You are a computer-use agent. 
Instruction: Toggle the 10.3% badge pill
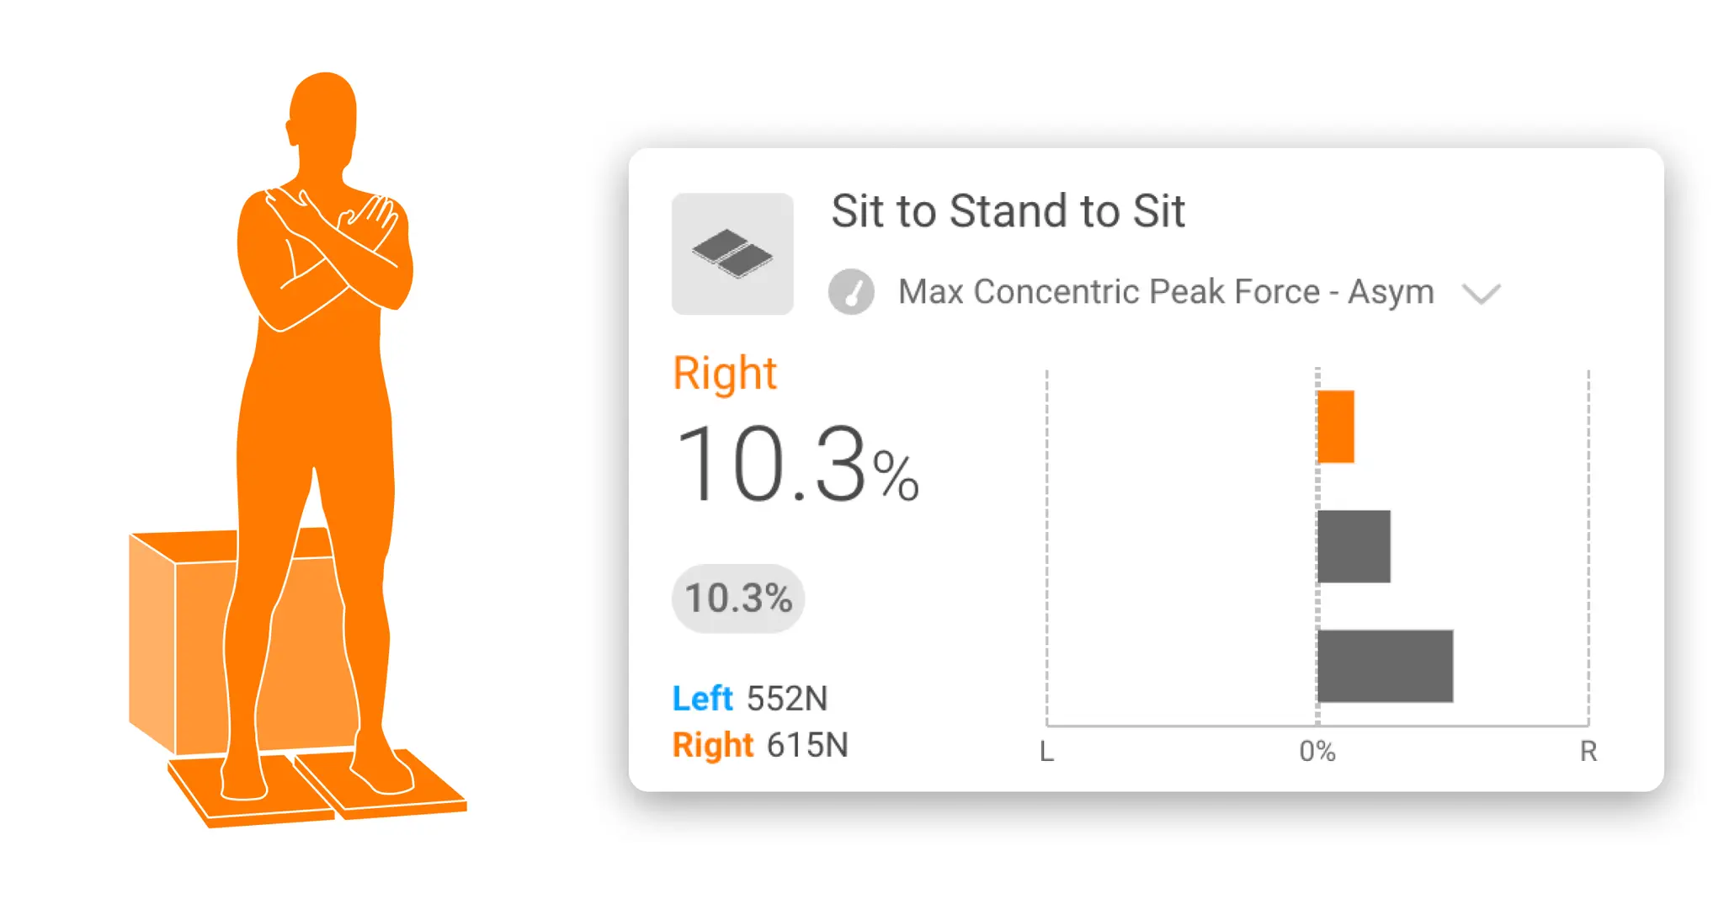coord(737,598)
